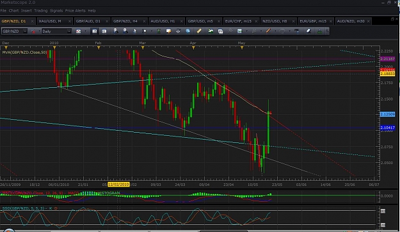Close the XAU/USD, M tab

pos(70,21)
